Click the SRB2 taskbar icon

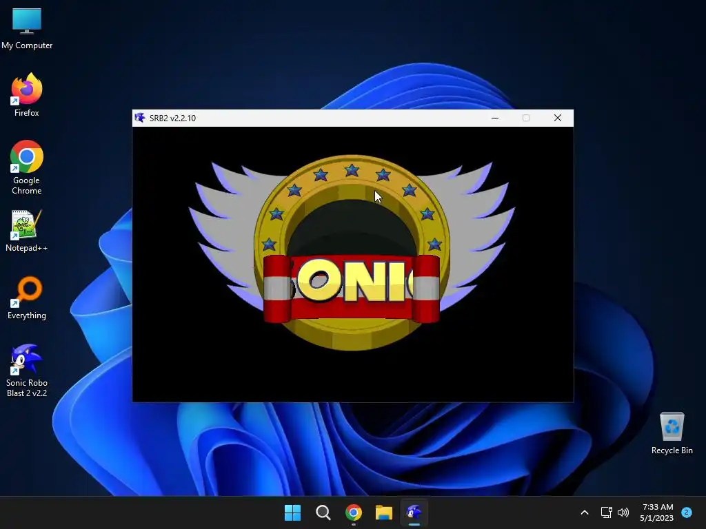(x=414, y=512)
